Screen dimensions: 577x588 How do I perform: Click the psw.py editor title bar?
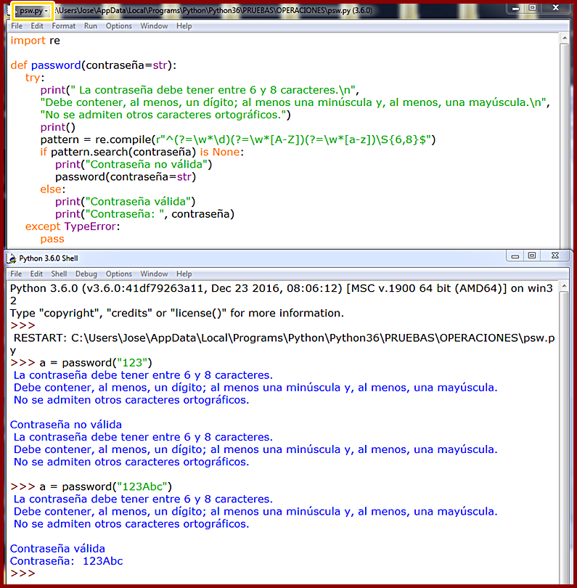258,10
